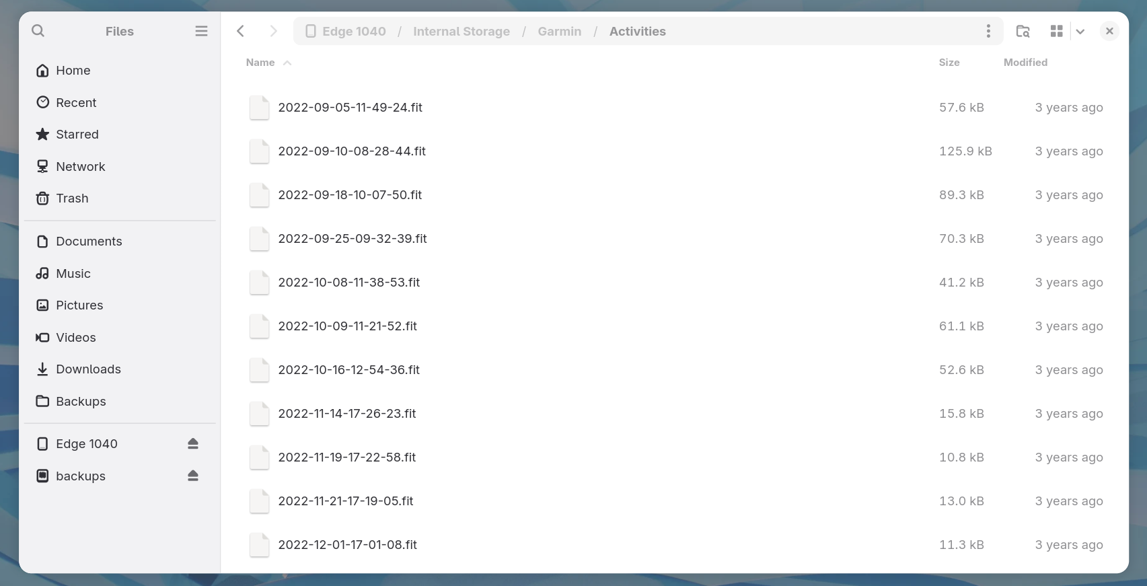This screenshot has width=1147, height=586.
Task: Click the icon of 2022-11-21-17-19-05.fit
Action: [259, 501]
